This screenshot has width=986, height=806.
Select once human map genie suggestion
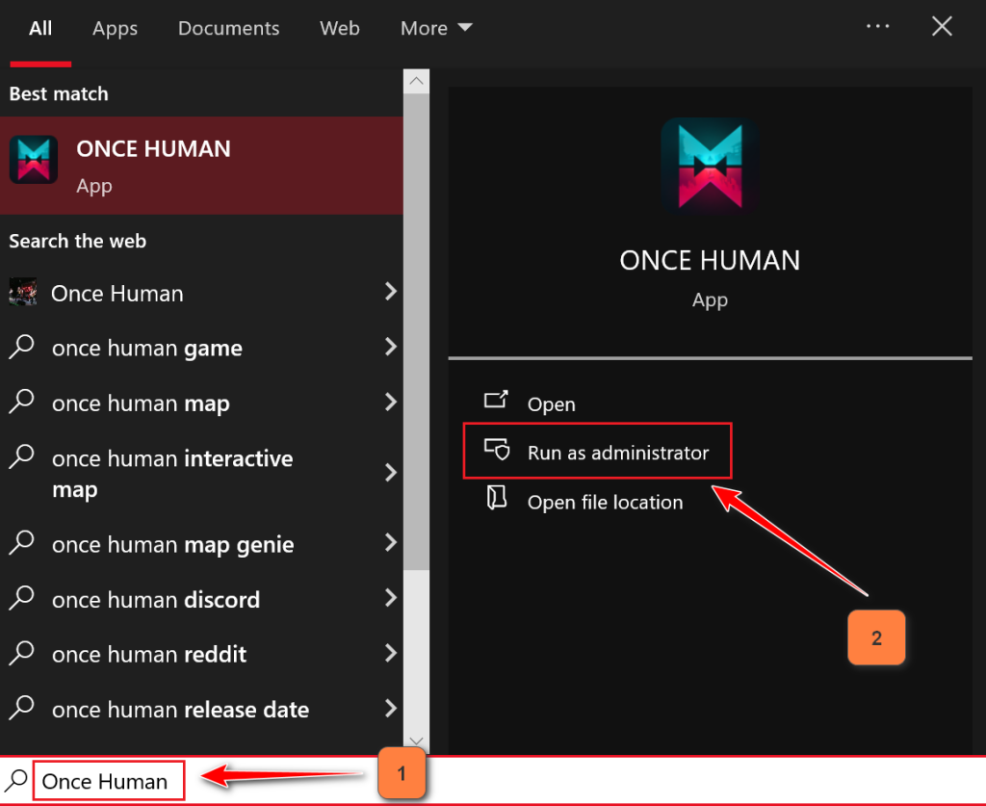point(201,544)
